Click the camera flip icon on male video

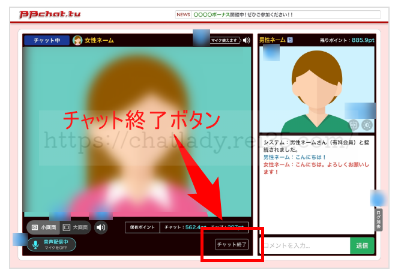[x=354, y=125]
